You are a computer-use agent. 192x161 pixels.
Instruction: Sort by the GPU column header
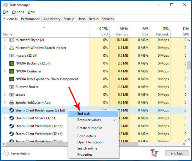click(x=180, y=32)
